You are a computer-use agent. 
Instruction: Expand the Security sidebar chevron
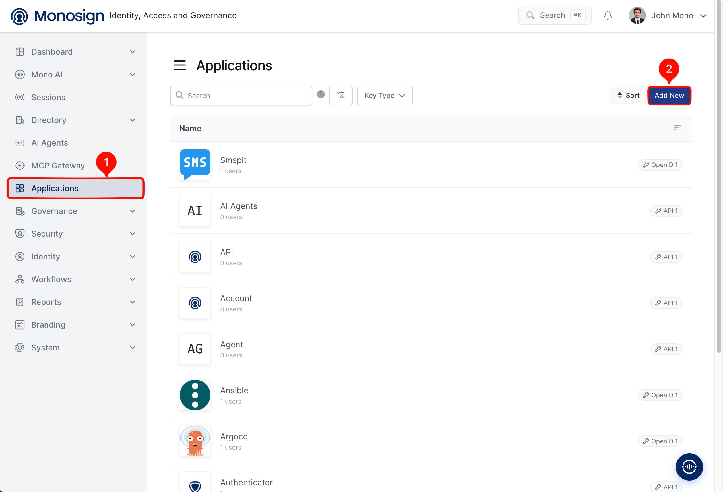click(x=132, y=234)
